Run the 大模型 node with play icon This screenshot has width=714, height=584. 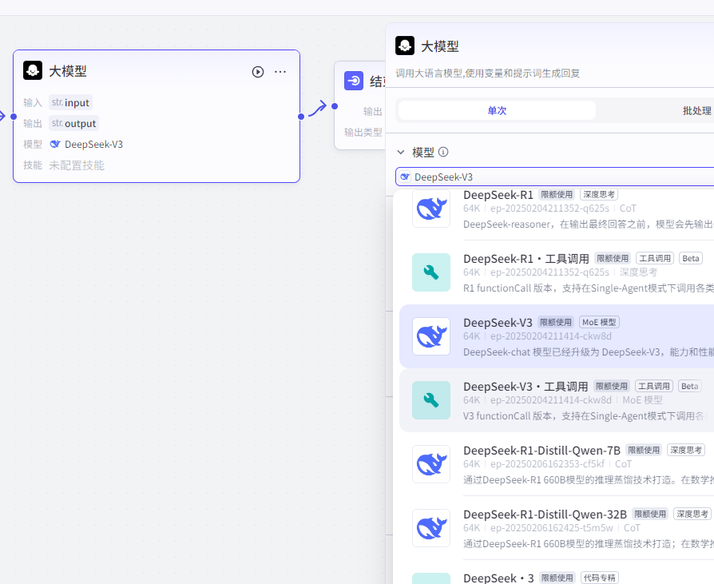pos(258,72)
